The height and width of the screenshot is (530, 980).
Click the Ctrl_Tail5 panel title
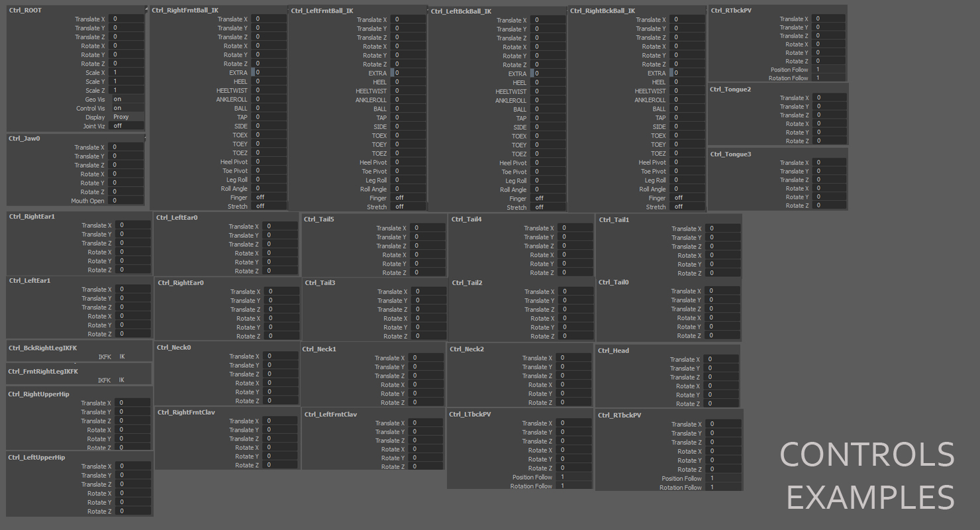(x=319, y=219)
